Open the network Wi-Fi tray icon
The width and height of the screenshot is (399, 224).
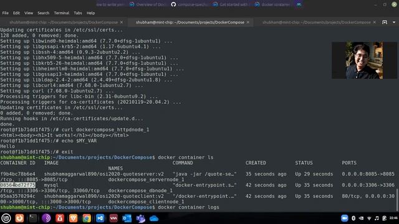[369, 218]
